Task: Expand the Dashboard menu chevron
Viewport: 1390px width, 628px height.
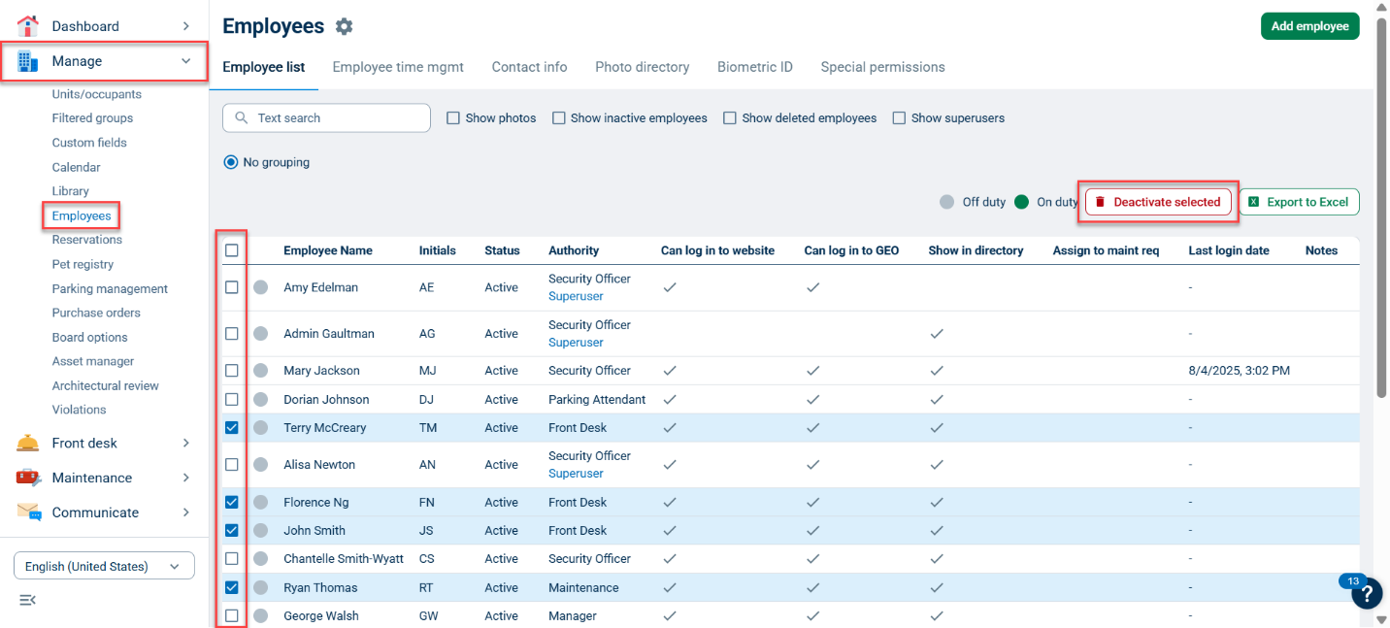Action: 186,26
